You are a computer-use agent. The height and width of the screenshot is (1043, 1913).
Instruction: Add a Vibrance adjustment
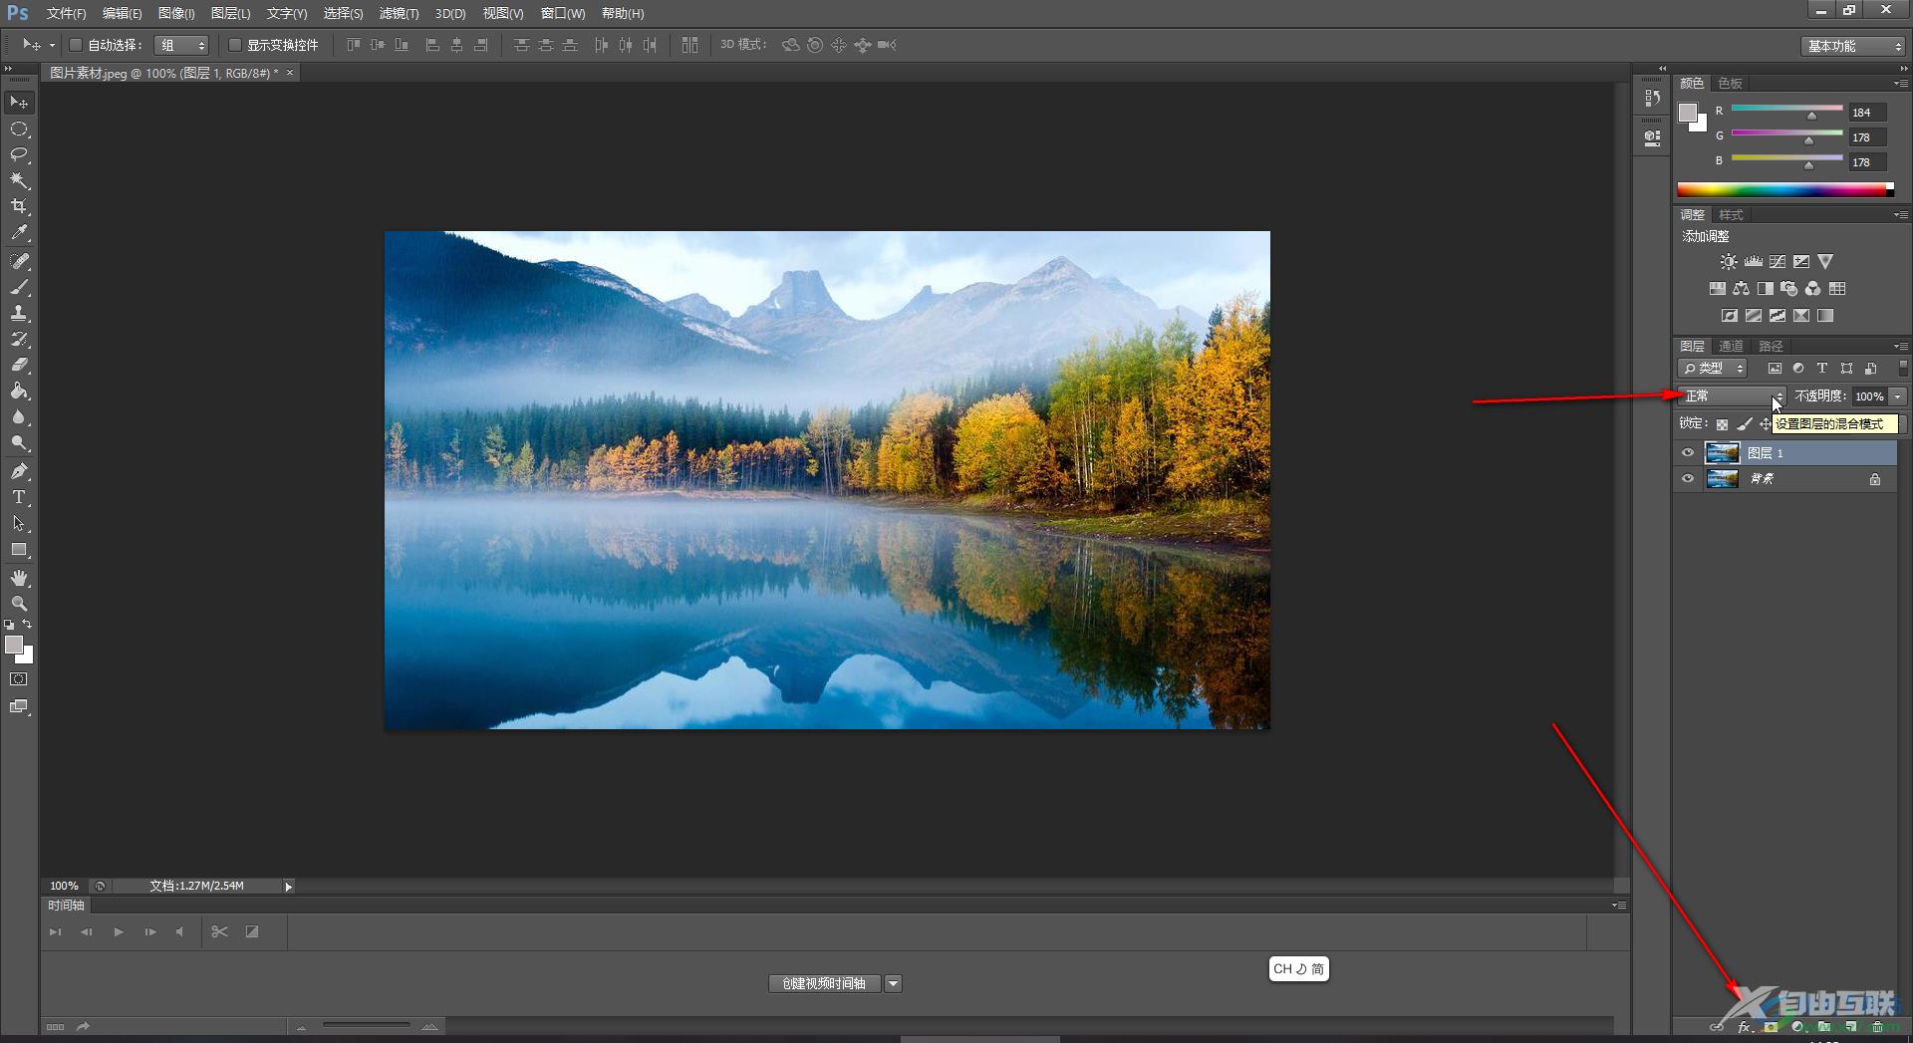click(x=1824, y=262)
